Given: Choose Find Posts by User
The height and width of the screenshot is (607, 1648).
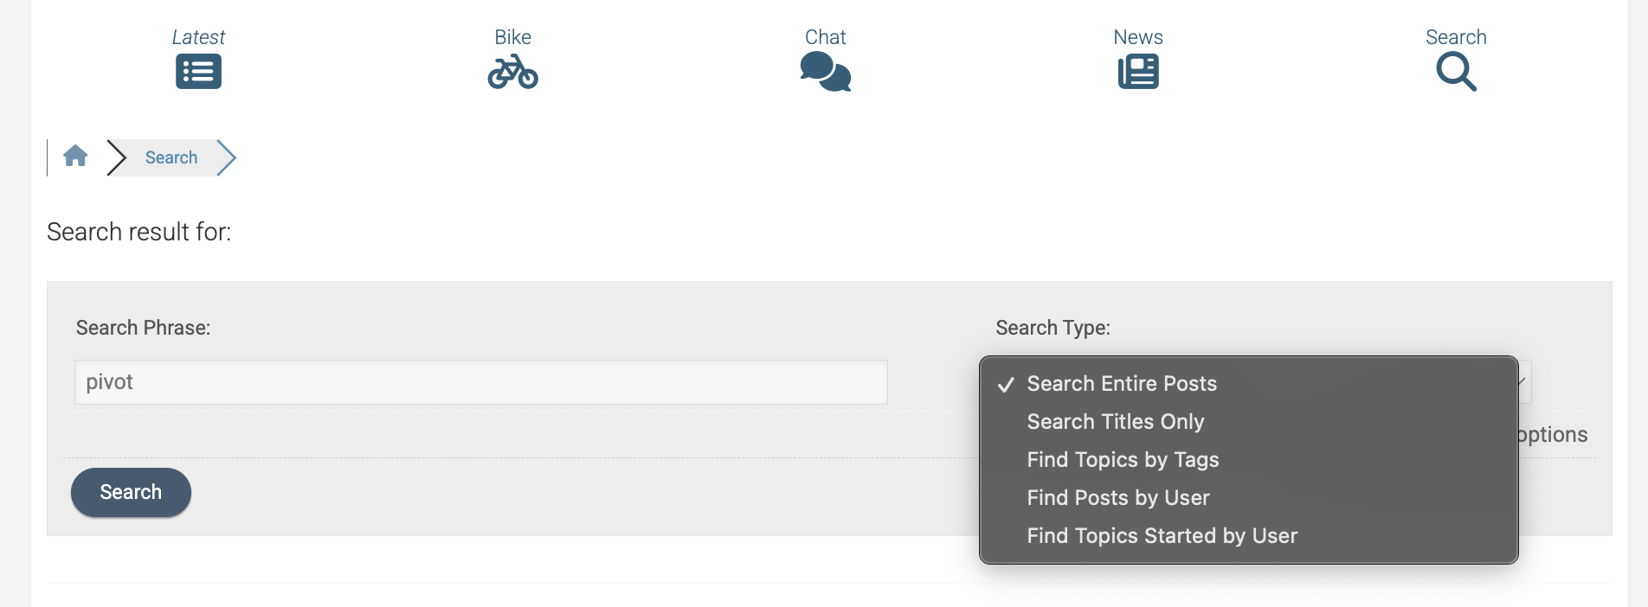Looking at the screenshot, I should click(1118, 498).
